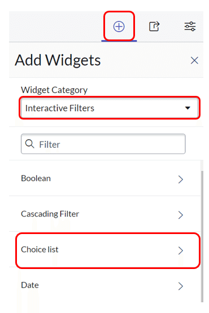Click the Interactive Filters selected value text
This screenshot has height=313, width=209.
(x=60, y=108)
